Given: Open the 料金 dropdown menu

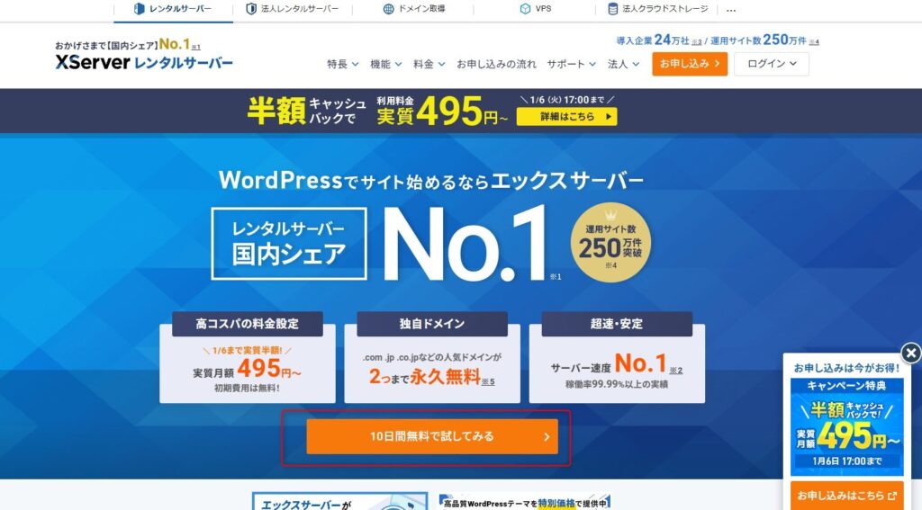Looking at the screenshot, I should (429, 64).
